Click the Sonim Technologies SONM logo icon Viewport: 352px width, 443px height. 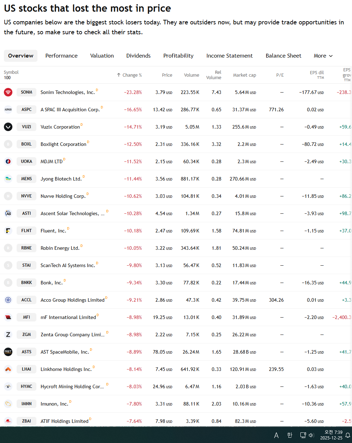tap(8, 92)
